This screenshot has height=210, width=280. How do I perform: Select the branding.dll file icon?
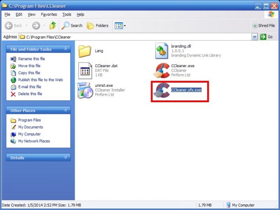pos(161,51)
